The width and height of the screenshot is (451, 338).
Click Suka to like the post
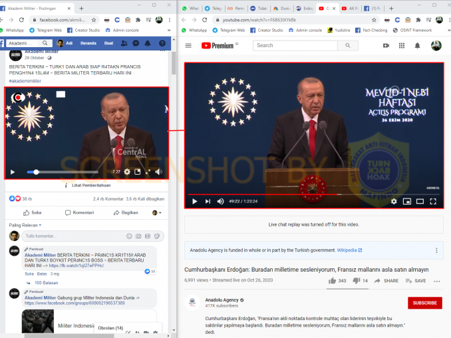(x=32, y=212)
